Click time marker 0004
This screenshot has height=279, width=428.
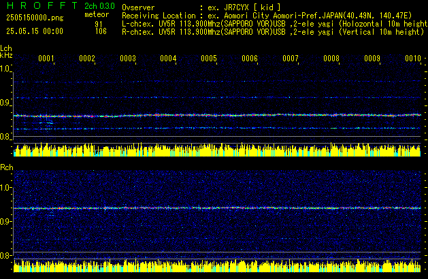169,59
